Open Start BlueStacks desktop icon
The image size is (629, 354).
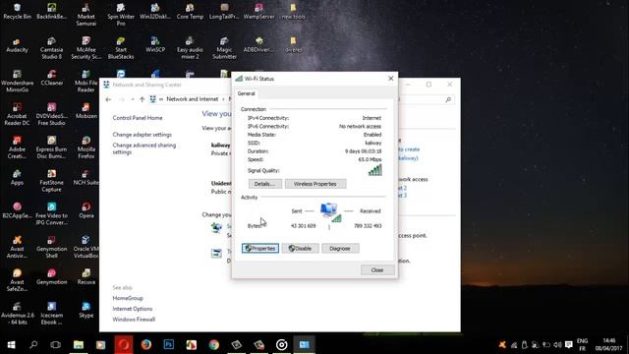pos(121,48)
